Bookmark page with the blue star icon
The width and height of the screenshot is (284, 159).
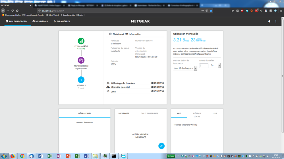(x=211, y=11)
